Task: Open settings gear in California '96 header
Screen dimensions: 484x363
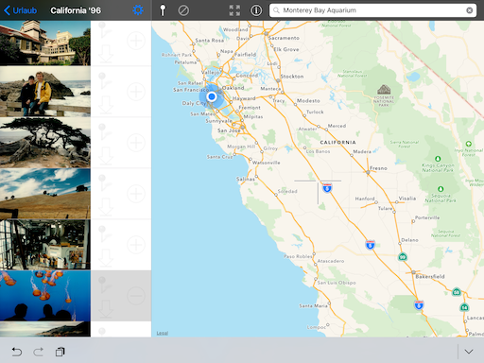Action: click(138, 10)
